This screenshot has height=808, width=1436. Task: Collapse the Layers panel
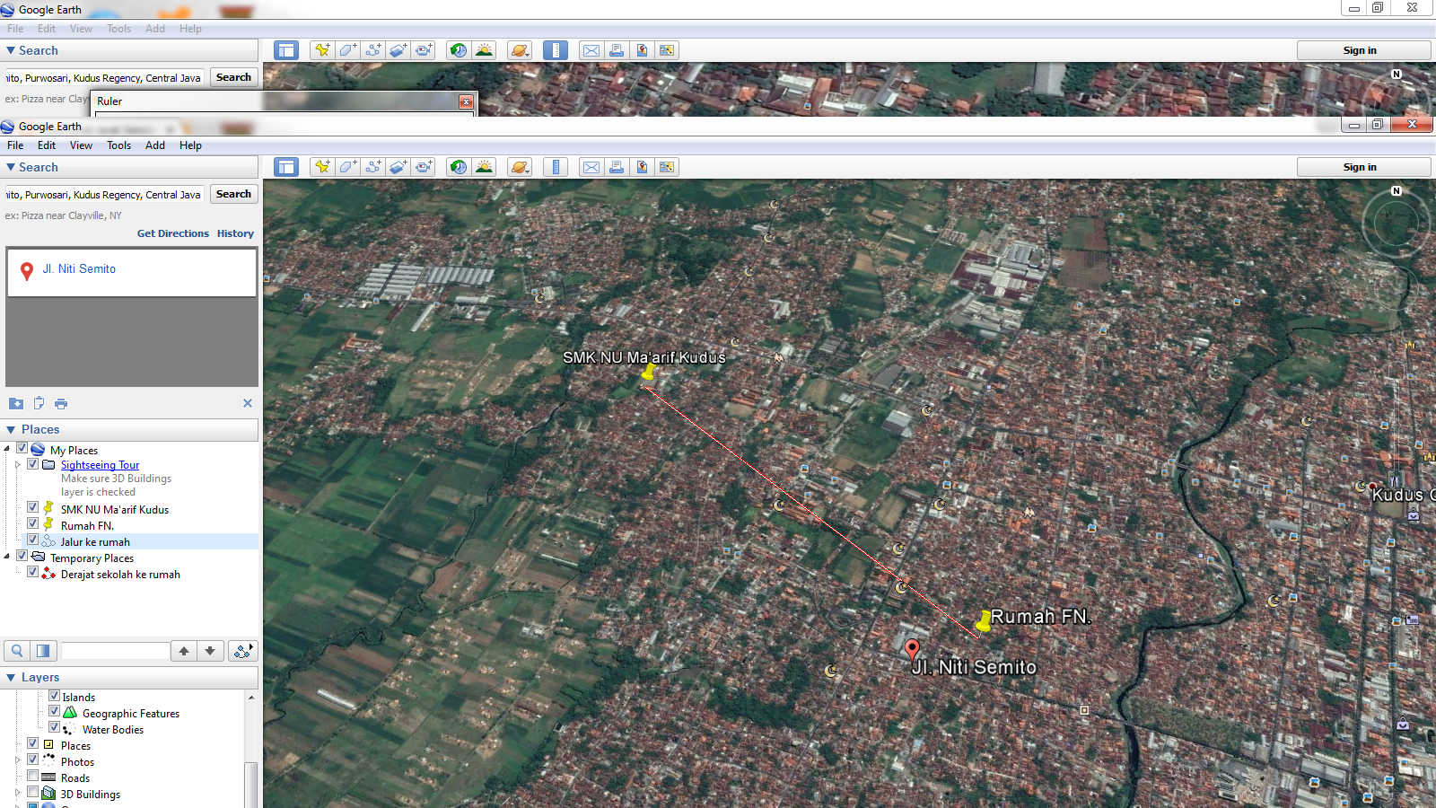(x=11, y=678)
